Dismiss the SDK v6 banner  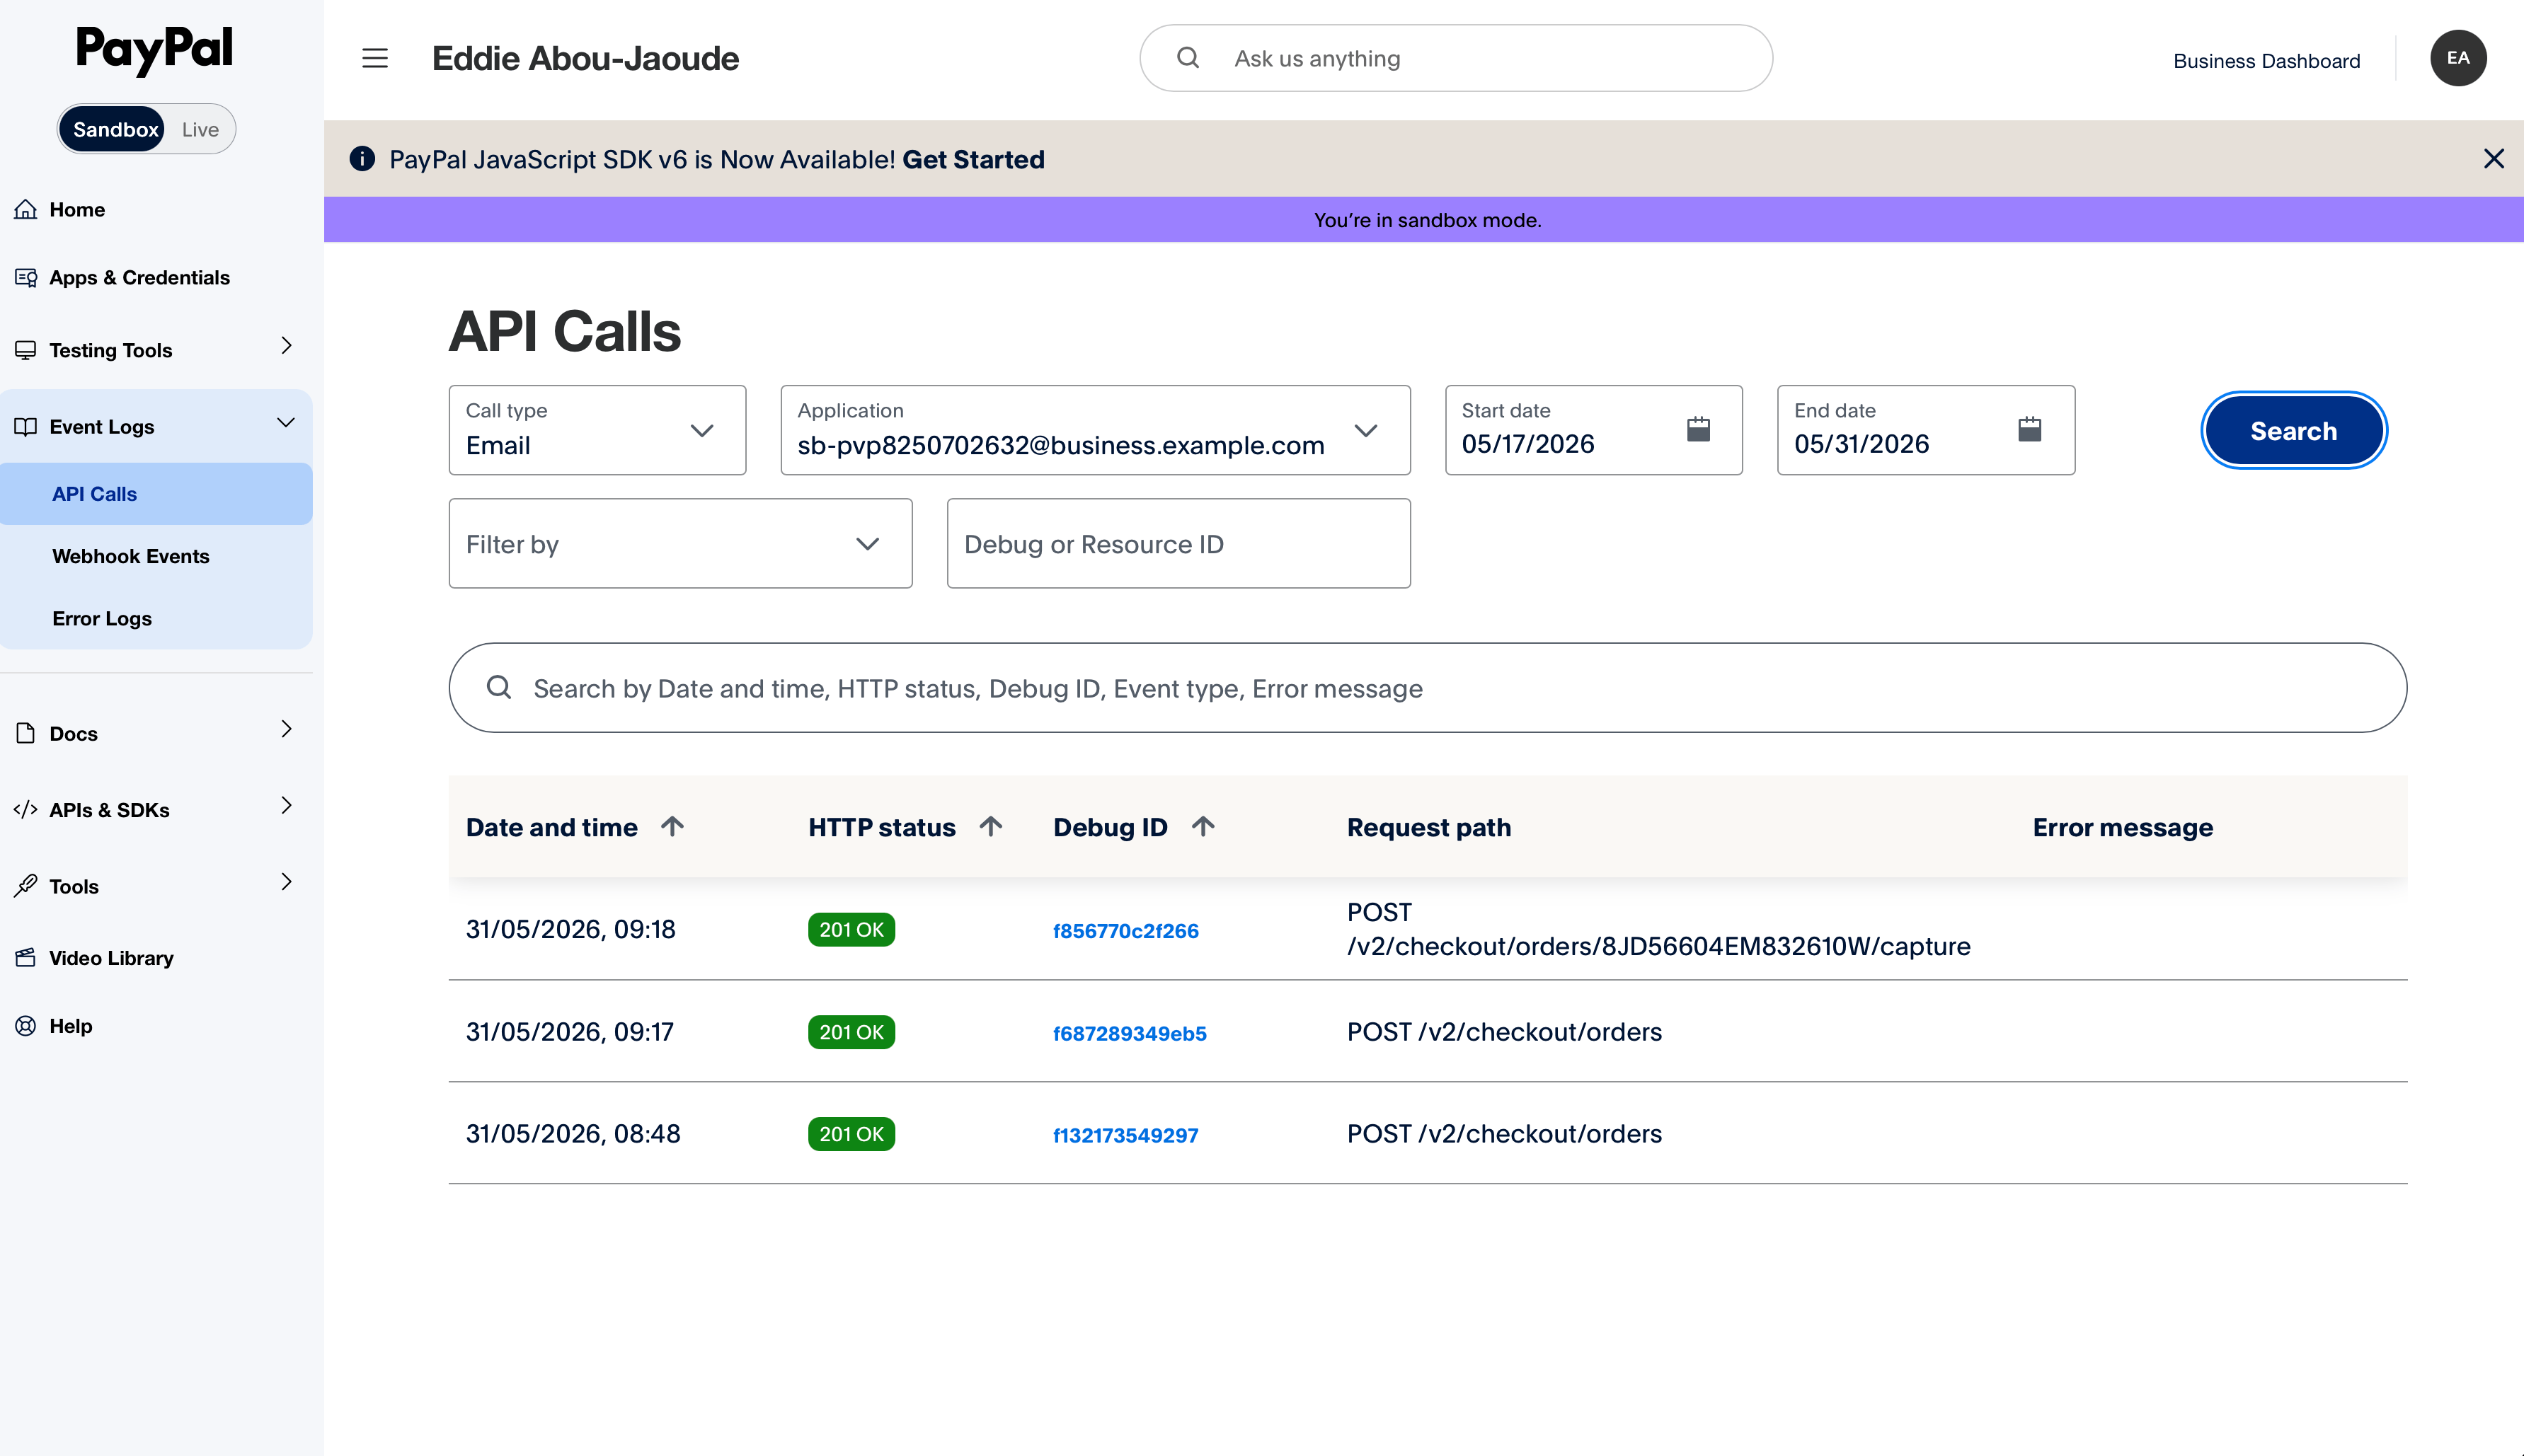click(x=2493, y=159)
